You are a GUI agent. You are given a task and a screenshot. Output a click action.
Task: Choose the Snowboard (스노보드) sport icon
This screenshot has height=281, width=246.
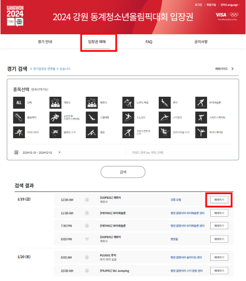(x=128, y=117)
